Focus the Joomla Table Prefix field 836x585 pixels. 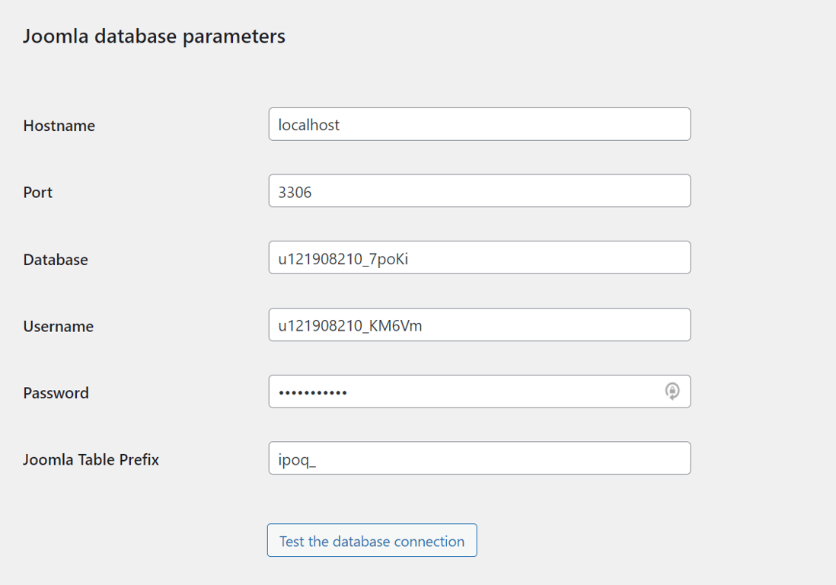pos(479,458)
